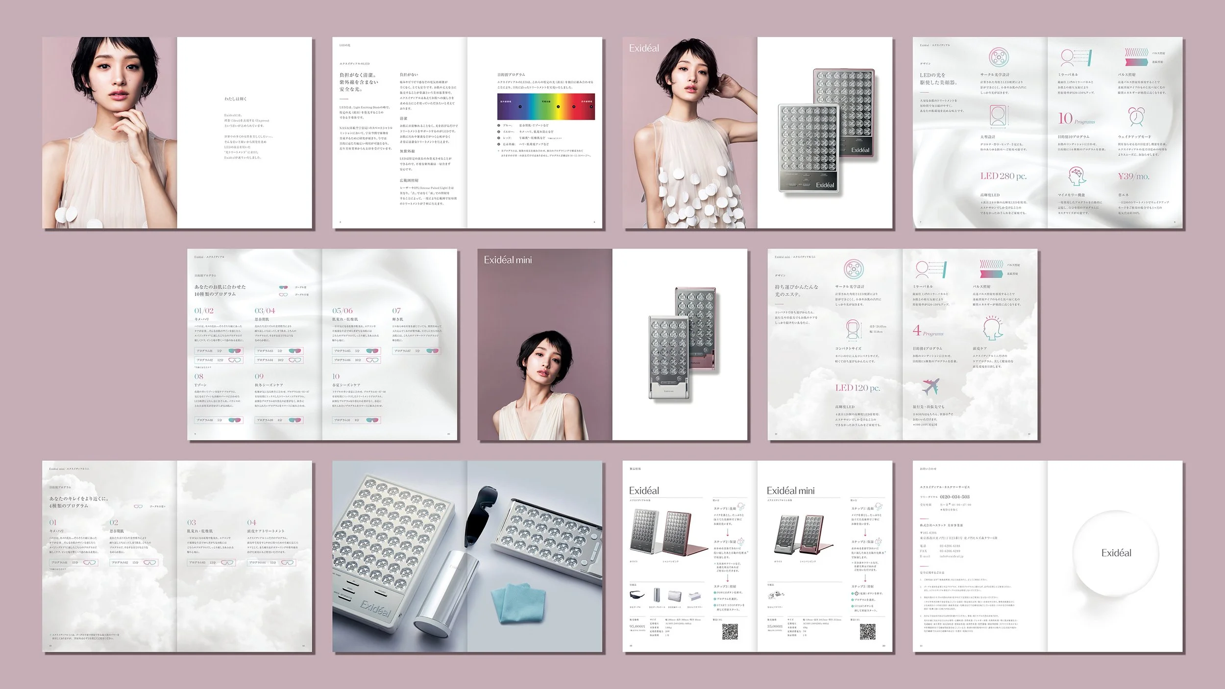Click the blue cleaning cloth in the product photo
The height and width of the screenshot is (689, 1225).
tap(521, 602)
